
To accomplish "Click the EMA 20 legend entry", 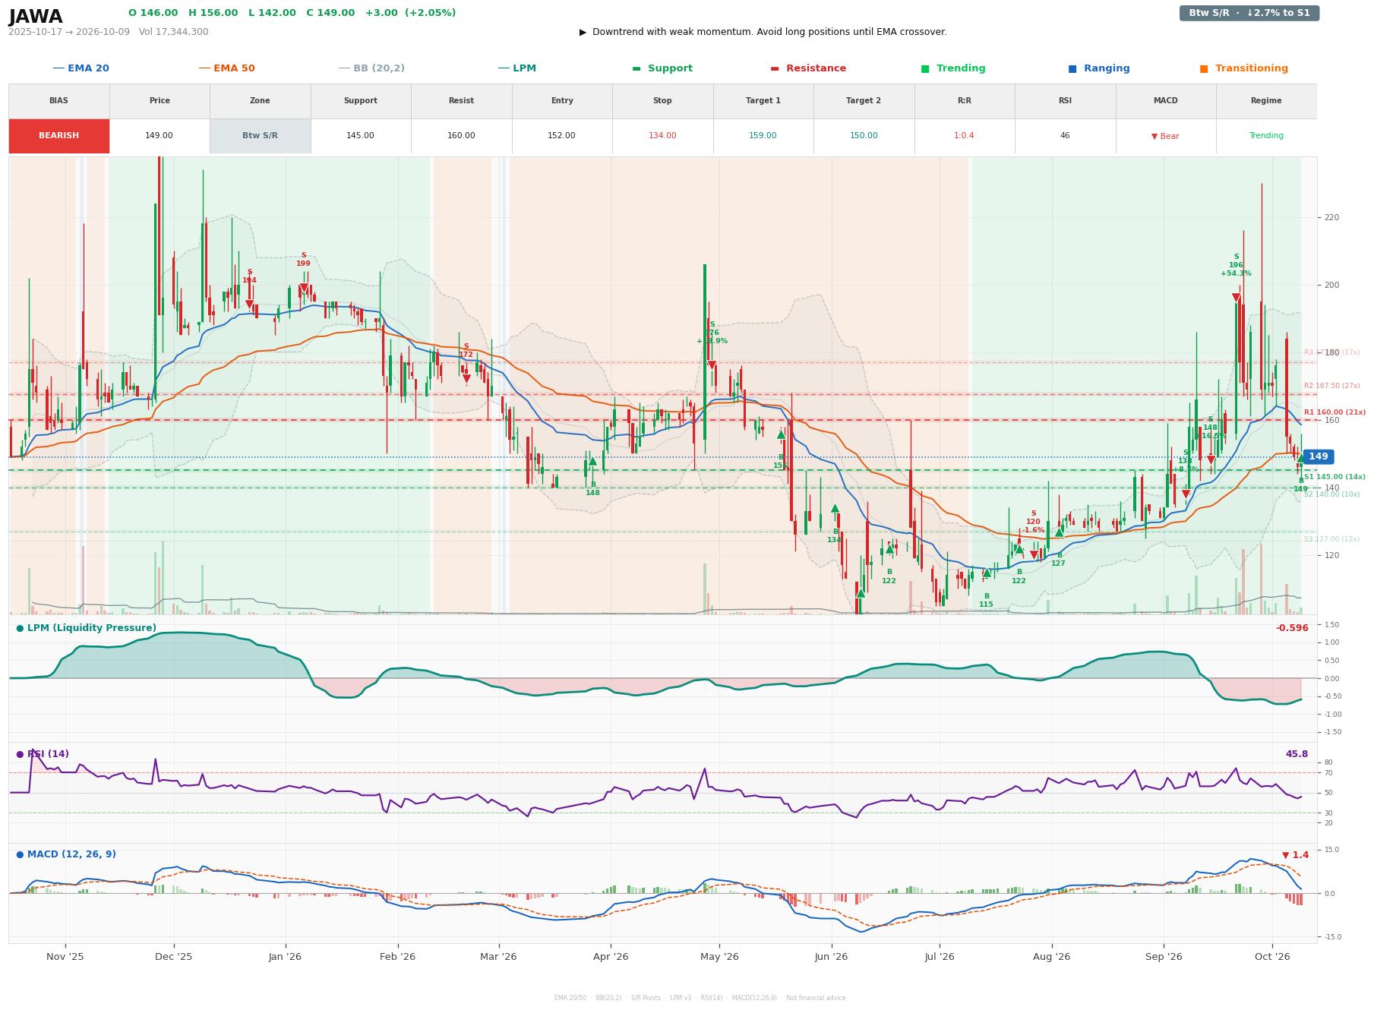I will [81, 68].
